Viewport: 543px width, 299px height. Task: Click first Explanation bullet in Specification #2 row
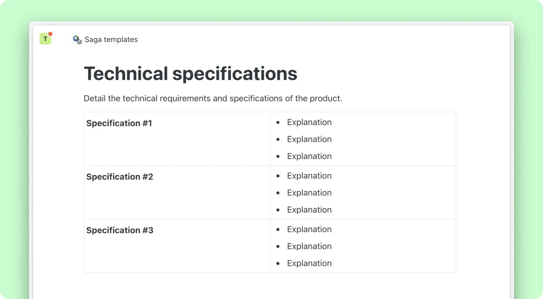(x=309, y=176)
